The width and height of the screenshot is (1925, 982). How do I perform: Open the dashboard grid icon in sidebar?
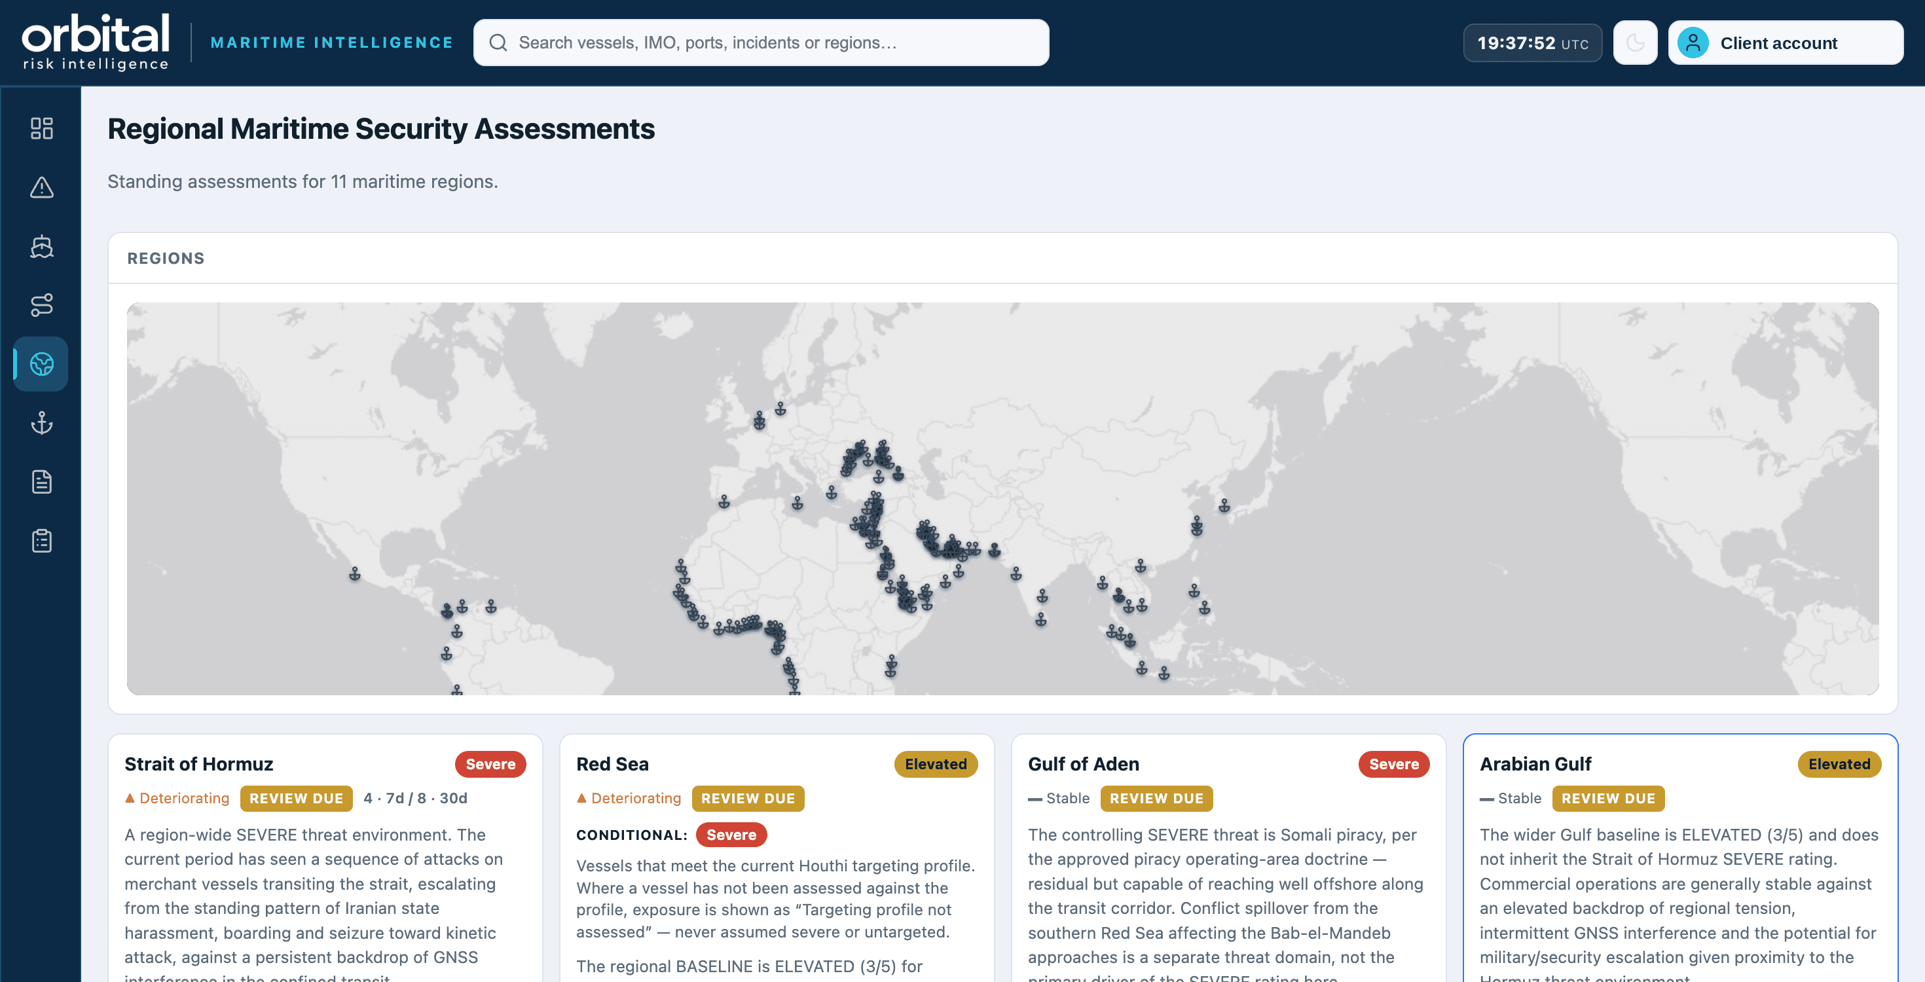[42, 128]
